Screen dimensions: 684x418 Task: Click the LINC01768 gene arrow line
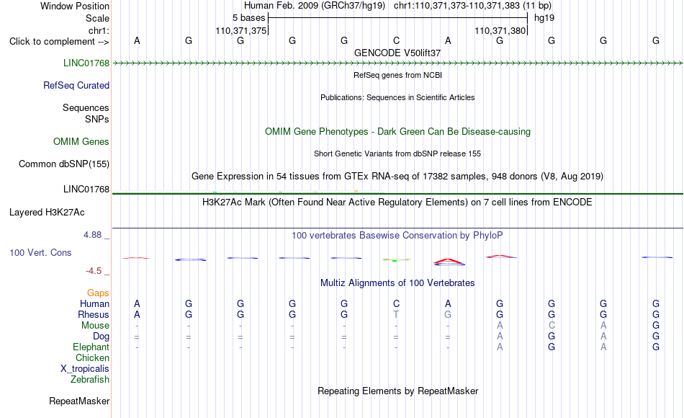click(x=397, y=63)
